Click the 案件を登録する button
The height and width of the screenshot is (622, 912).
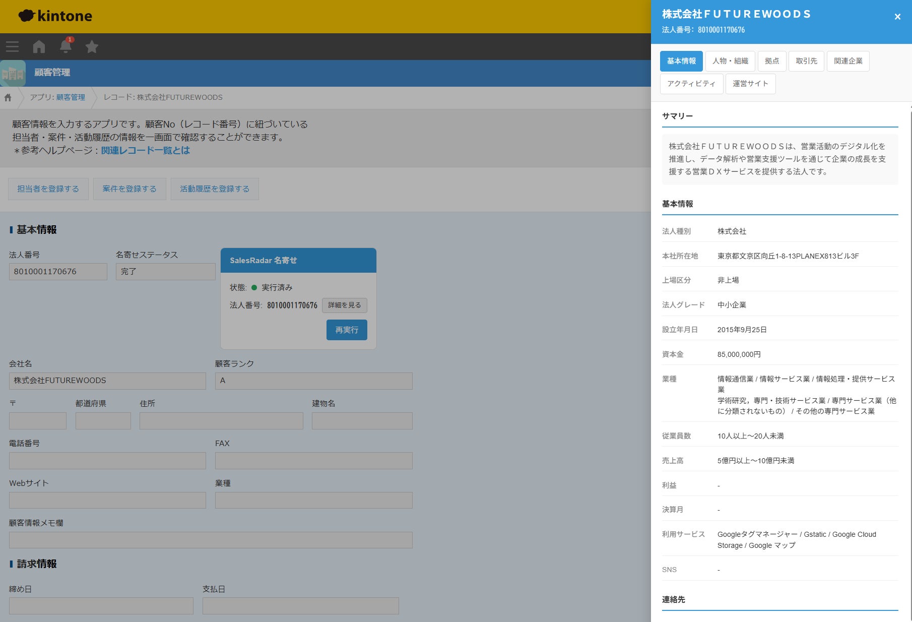tap(129, 189)
